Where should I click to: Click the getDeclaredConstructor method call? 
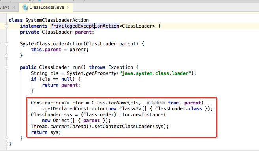75,109
